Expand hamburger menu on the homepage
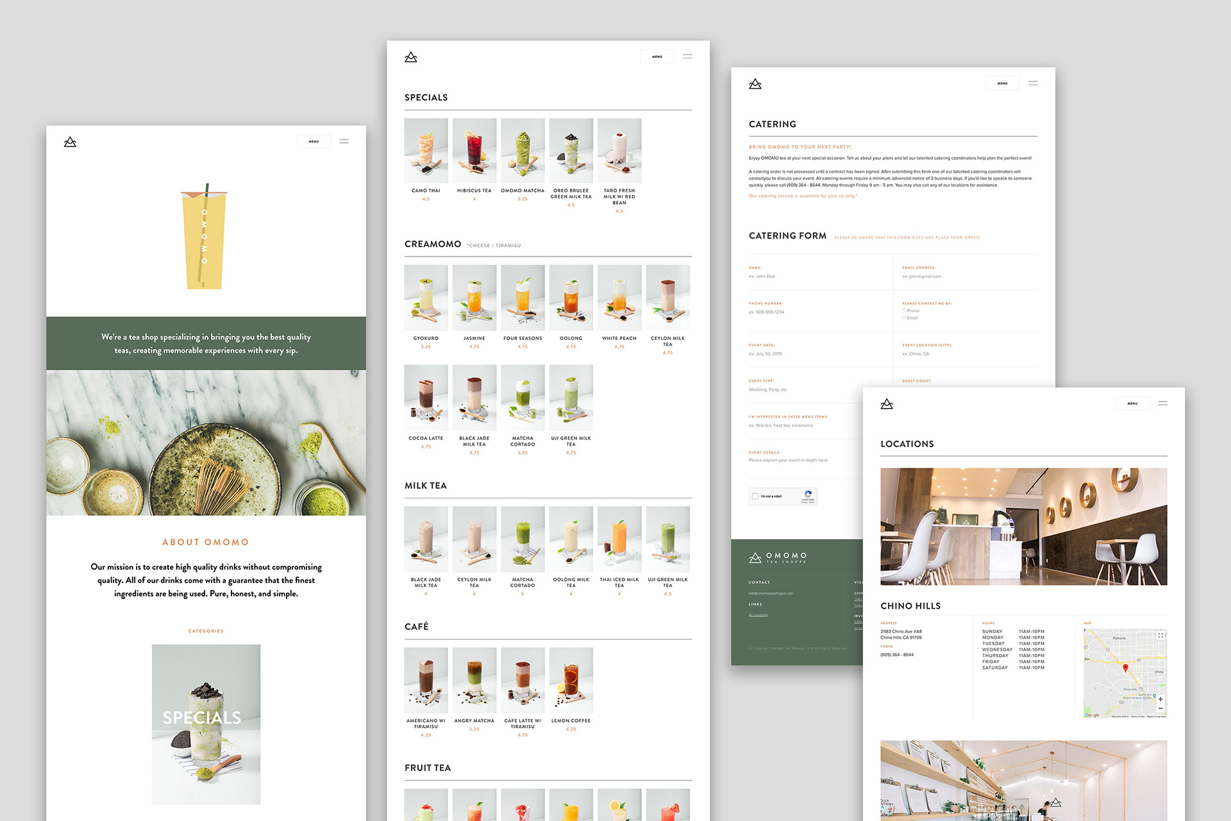The image size is (1231, 821). 344,141
